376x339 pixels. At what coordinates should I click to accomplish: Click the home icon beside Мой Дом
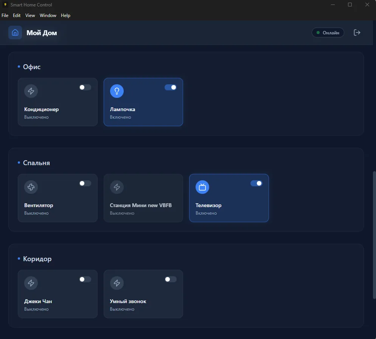(x=15, y=33)
